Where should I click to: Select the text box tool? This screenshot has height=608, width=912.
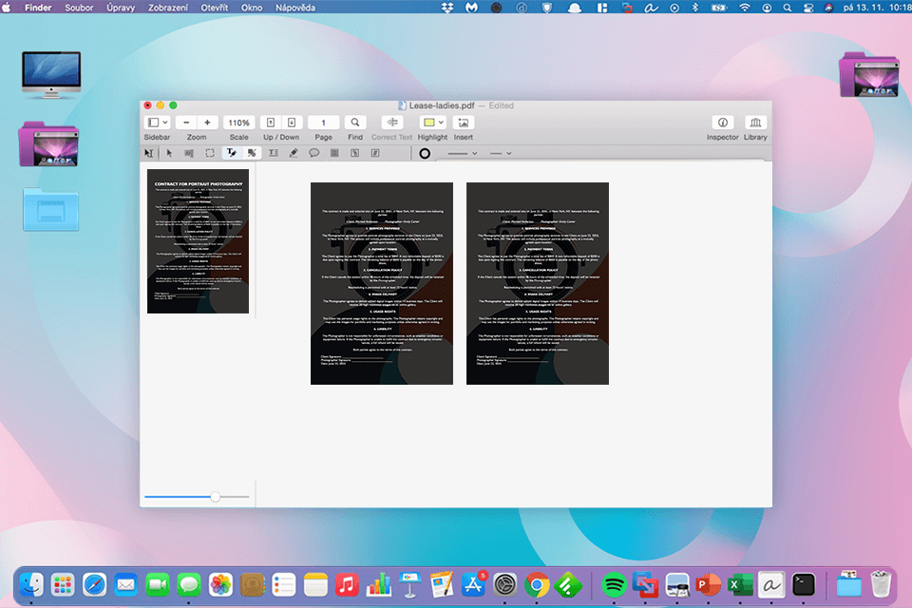click(x=273, y=153)
